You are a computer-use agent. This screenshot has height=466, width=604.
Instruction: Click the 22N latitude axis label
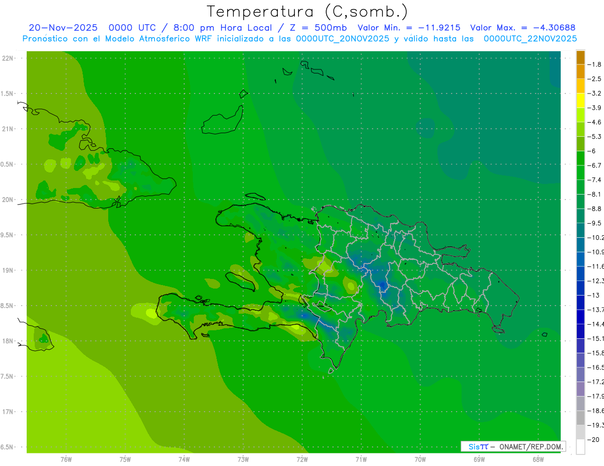click(x=8, y=58)
